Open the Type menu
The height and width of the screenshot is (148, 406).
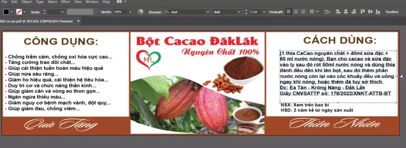40,2
